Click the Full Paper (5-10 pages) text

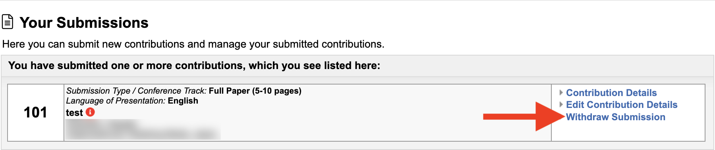pos(255,91)
